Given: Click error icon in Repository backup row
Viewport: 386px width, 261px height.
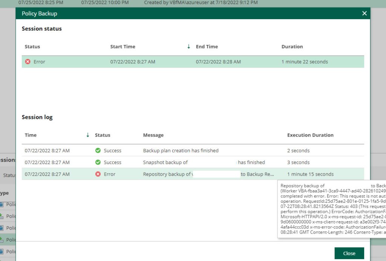Looking at the screenshot, I should (98, 174).
